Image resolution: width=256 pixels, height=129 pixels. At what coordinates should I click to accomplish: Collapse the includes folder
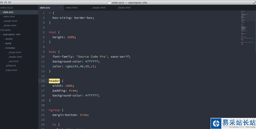[x=4, y=48]
